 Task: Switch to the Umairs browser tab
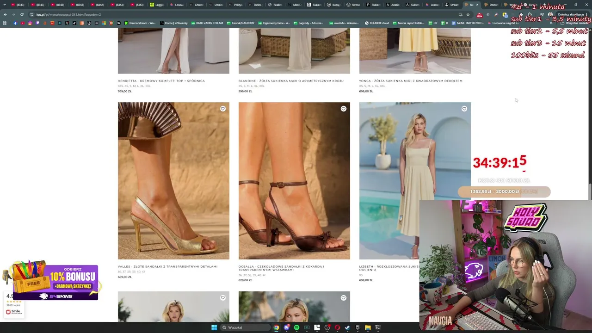click(216, 5)
